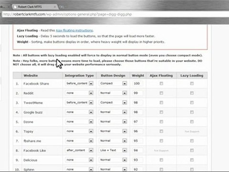Open Facebook Like Integration Type dropdown
This screenshot has height=172, width=229.
point(79,150)
